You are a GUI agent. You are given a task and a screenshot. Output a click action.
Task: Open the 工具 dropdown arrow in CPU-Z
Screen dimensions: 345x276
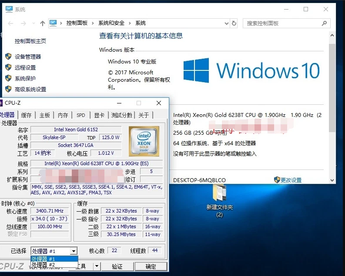click(x=97, y=266)
